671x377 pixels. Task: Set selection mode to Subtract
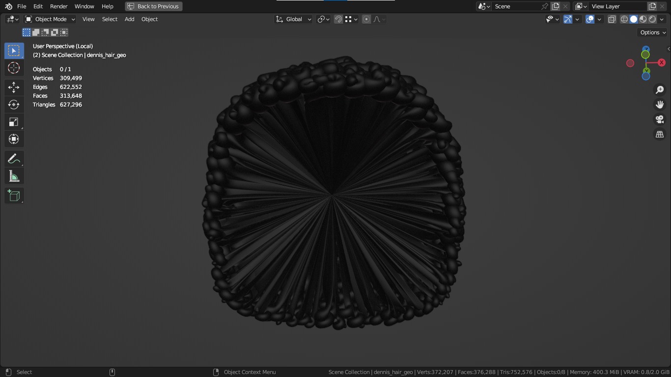point(45,32)
